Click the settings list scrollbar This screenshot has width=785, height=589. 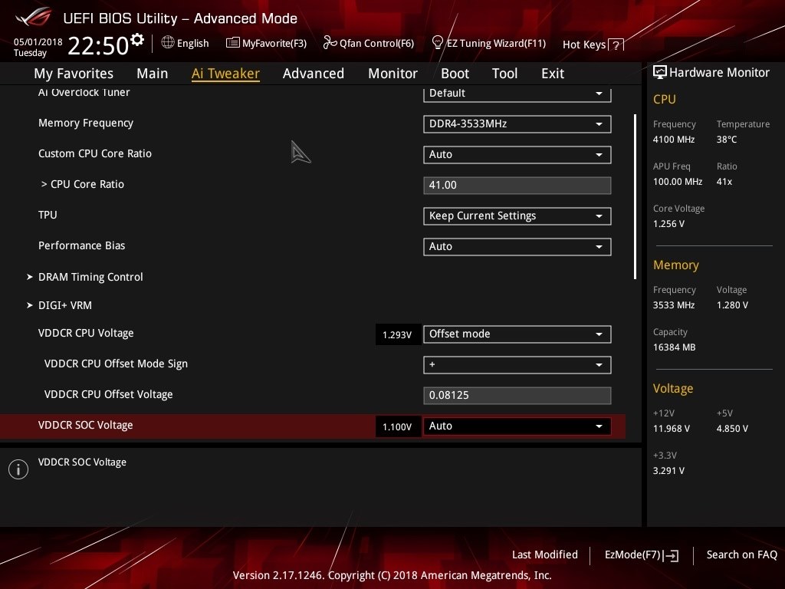pos(635,196)
